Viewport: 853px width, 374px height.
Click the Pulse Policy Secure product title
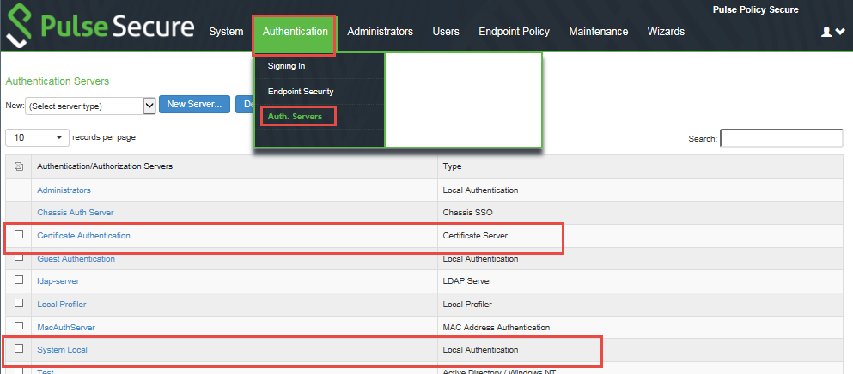[x=756, y=9]
